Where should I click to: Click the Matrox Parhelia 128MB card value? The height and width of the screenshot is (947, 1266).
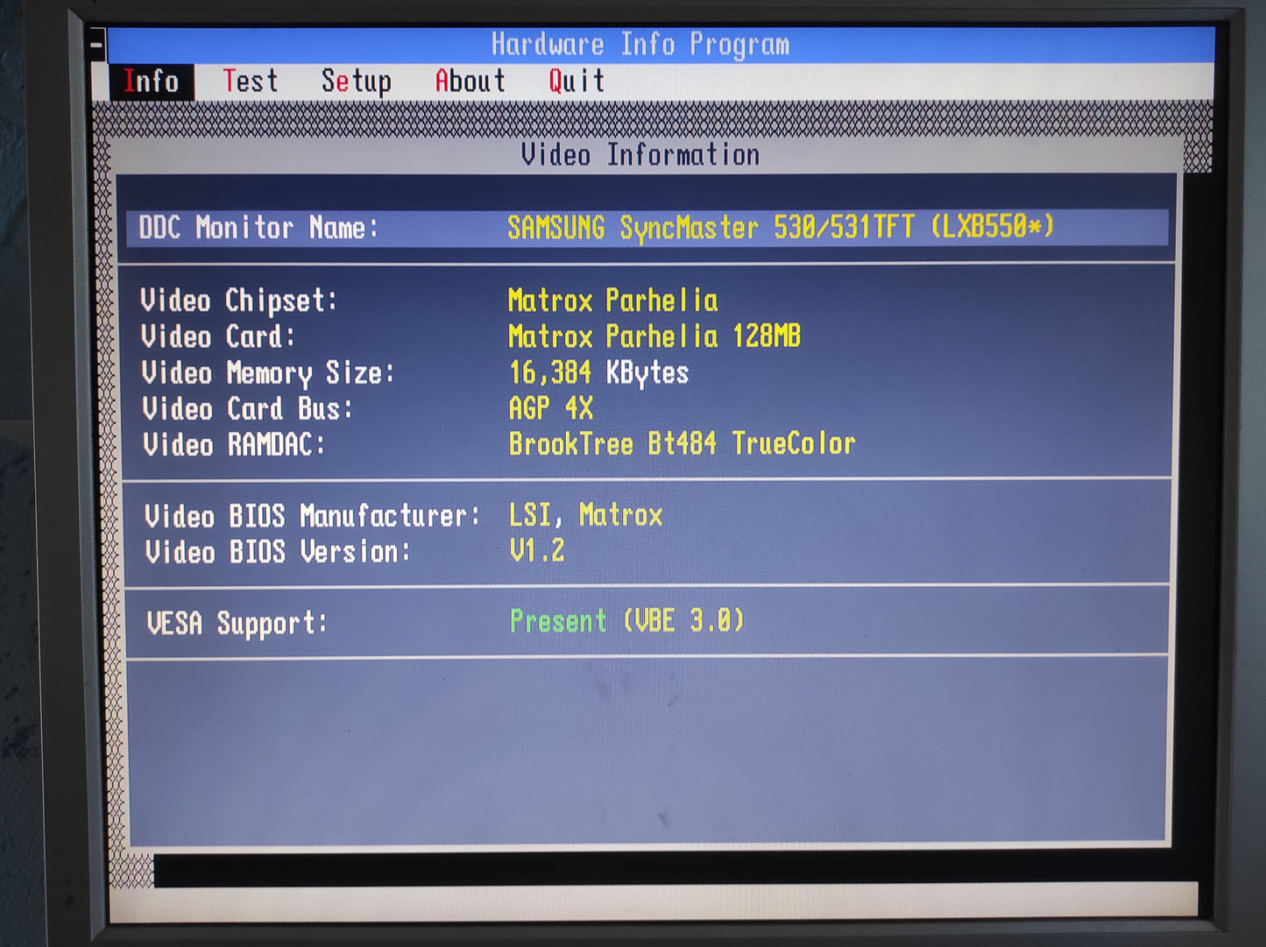pyautogui.click(x=654, y=336)
